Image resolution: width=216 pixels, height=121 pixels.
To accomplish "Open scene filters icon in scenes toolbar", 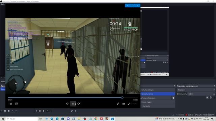I will point(9,111).
